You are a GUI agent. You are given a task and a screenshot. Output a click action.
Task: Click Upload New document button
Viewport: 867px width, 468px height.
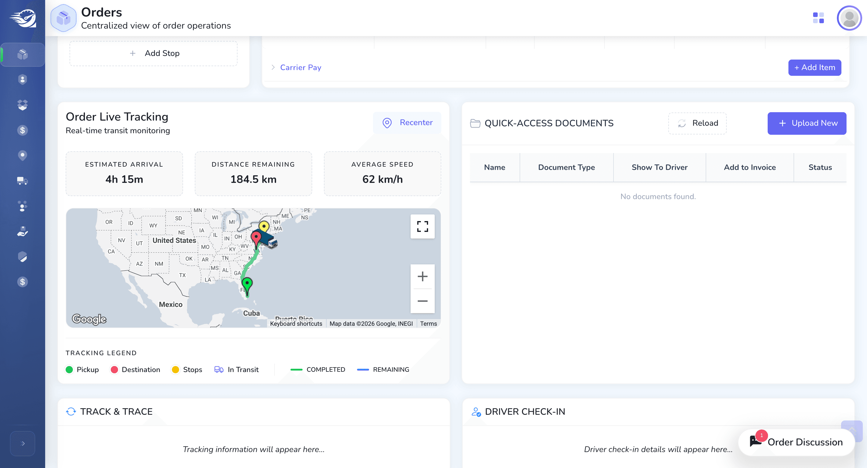click(x=807, y=123)
